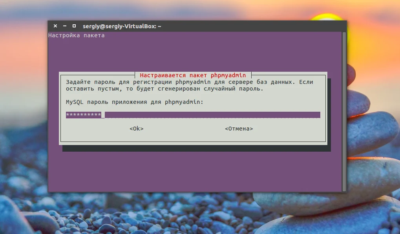
Task: Focus the MySQL password input field
Action: click(x=193, y=115)
